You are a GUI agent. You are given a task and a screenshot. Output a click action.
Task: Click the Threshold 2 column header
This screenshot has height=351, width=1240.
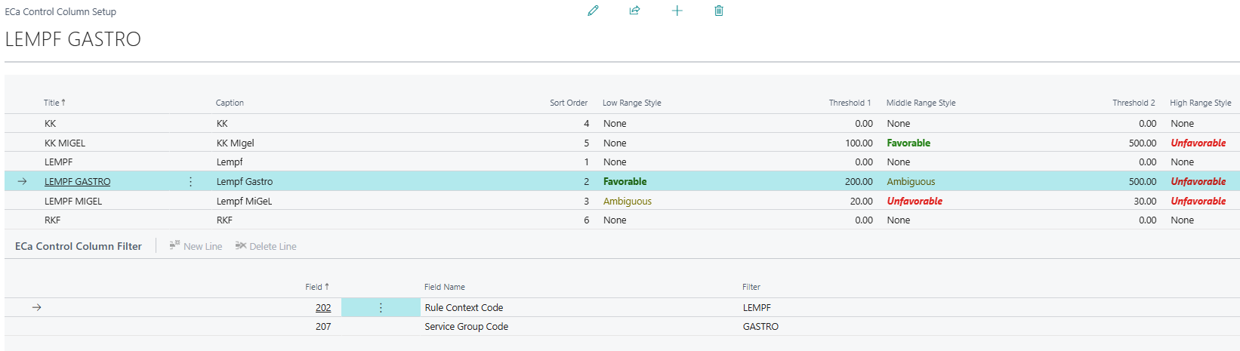(1134, 103)
